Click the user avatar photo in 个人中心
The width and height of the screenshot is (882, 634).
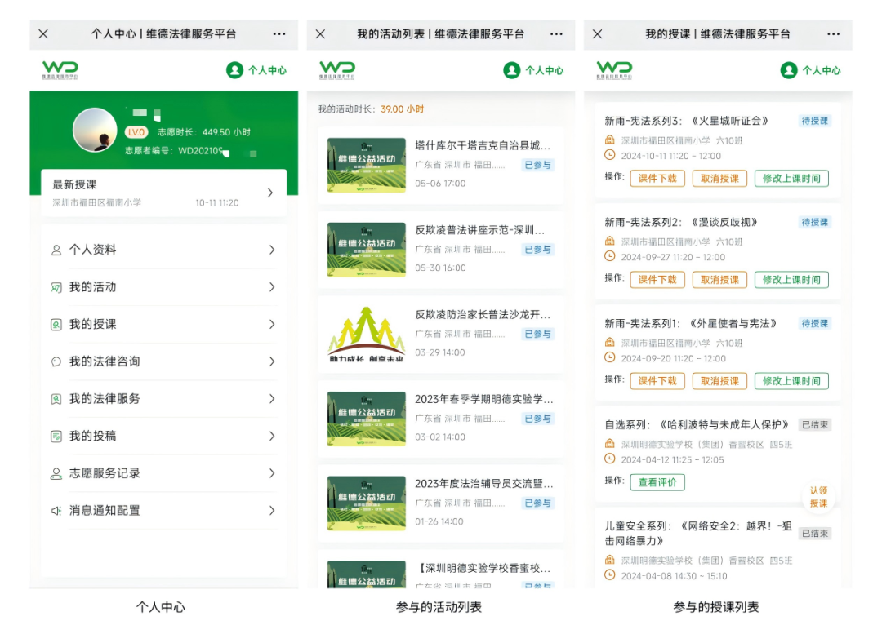[x=95, y=131]
